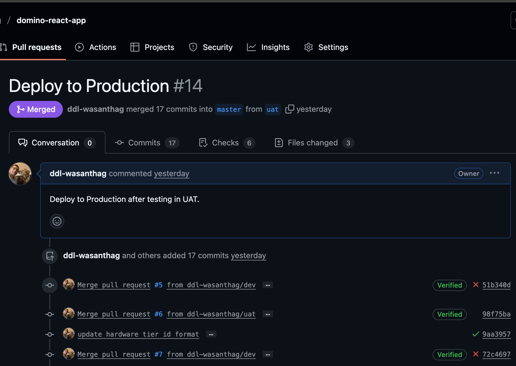Copy the head branch name icon
This screenshot has height=366, width=516.
coord(289,109)
